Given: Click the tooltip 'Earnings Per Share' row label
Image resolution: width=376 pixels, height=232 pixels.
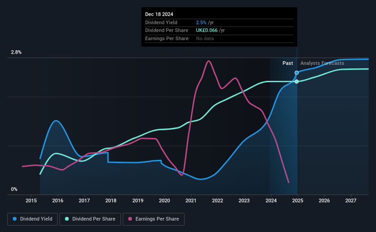Looking at the screenshot, I should (167, 38).
